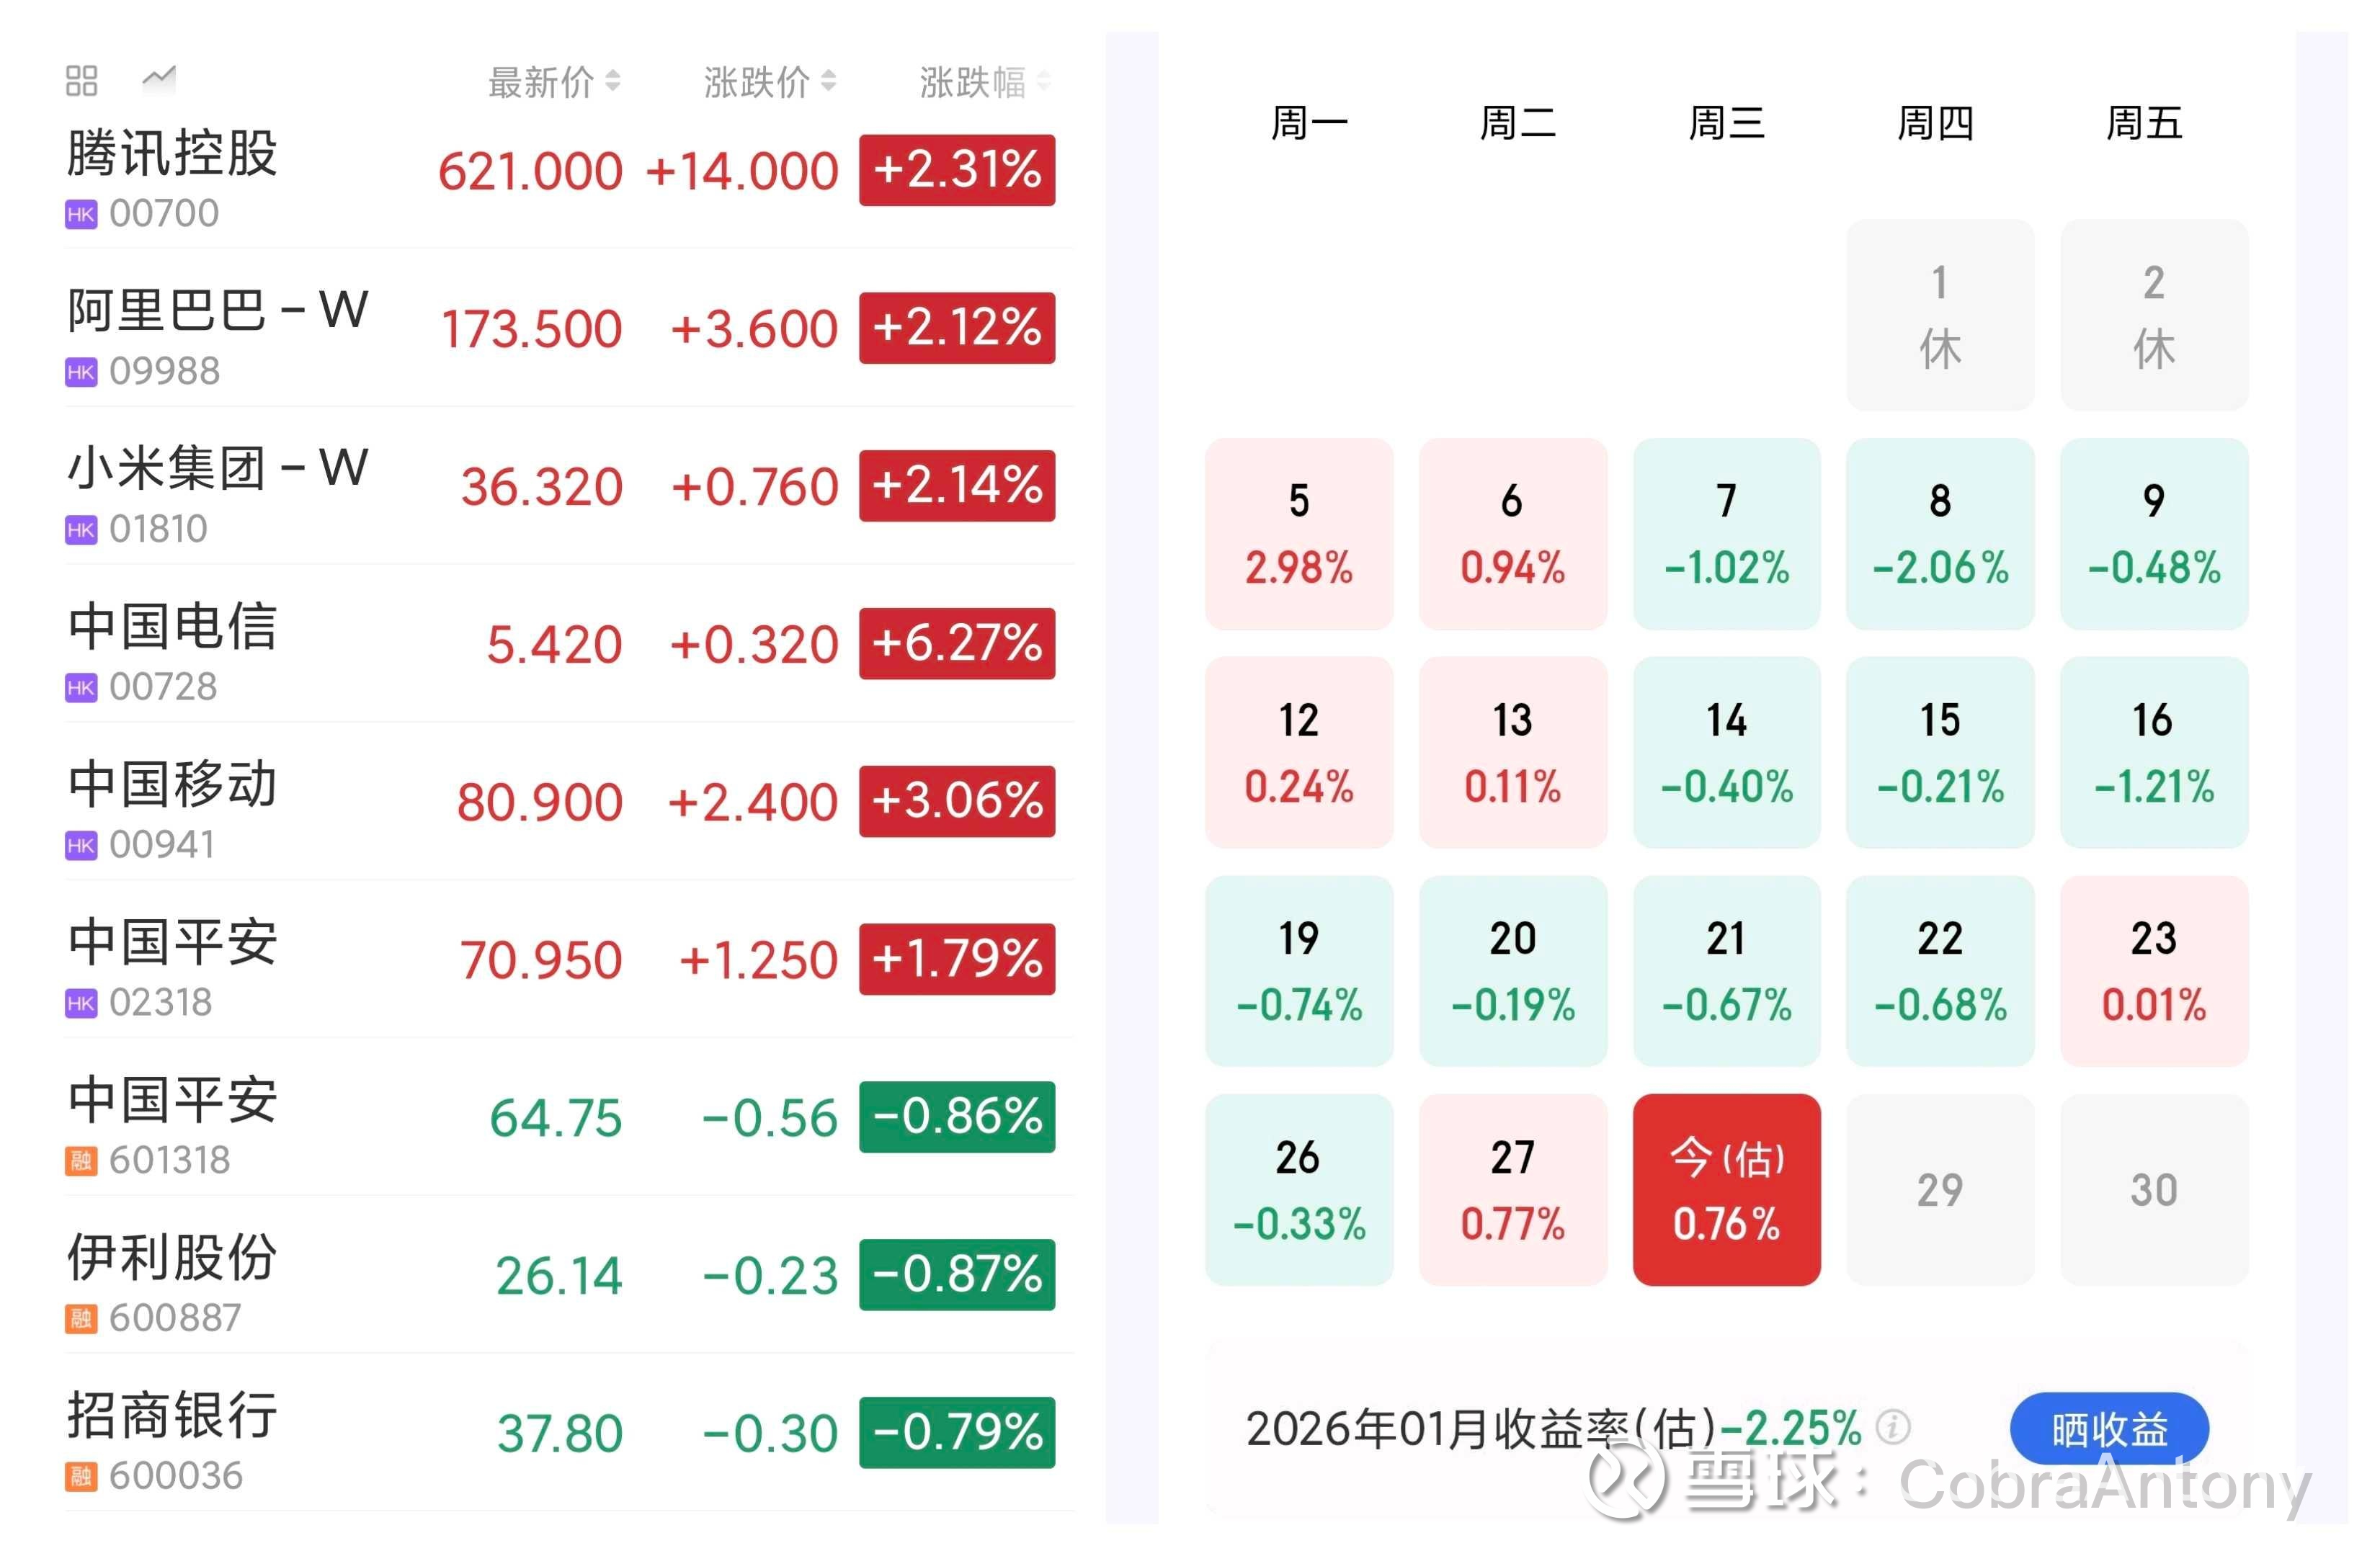Select January 5 calendar day
Screen dimensions: 2380x1556
(1298, 533)
